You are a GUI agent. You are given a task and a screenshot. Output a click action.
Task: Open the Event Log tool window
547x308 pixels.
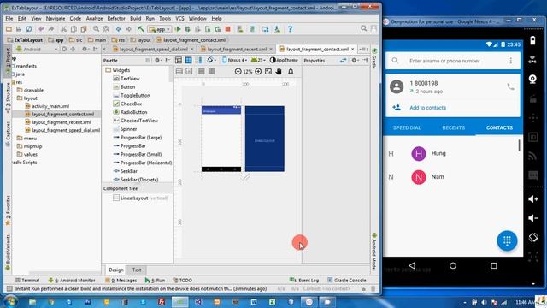304,280
